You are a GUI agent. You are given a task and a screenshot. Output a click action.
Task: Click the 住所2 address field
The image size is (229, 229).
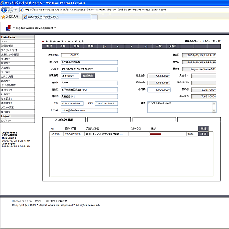89,90
